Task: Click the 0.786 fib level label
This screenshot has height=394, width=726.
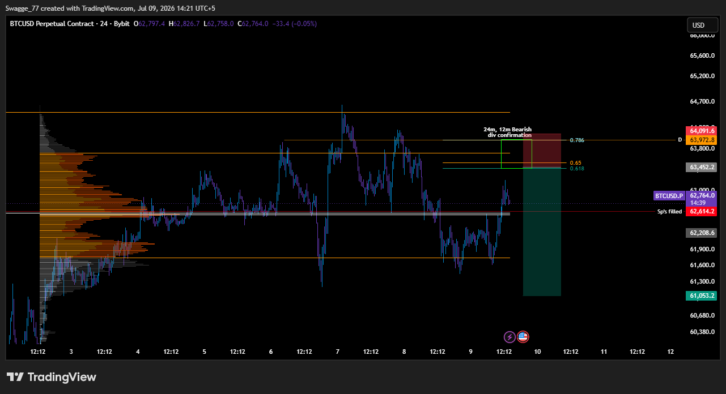Action: click(x=577, y=140)
